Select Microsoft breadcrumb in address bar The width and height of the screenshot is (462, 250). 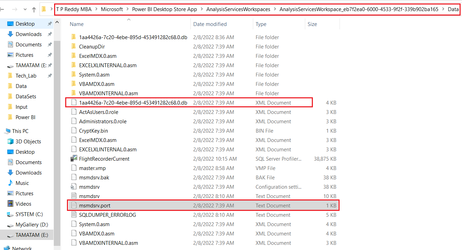tap(112, 9)
